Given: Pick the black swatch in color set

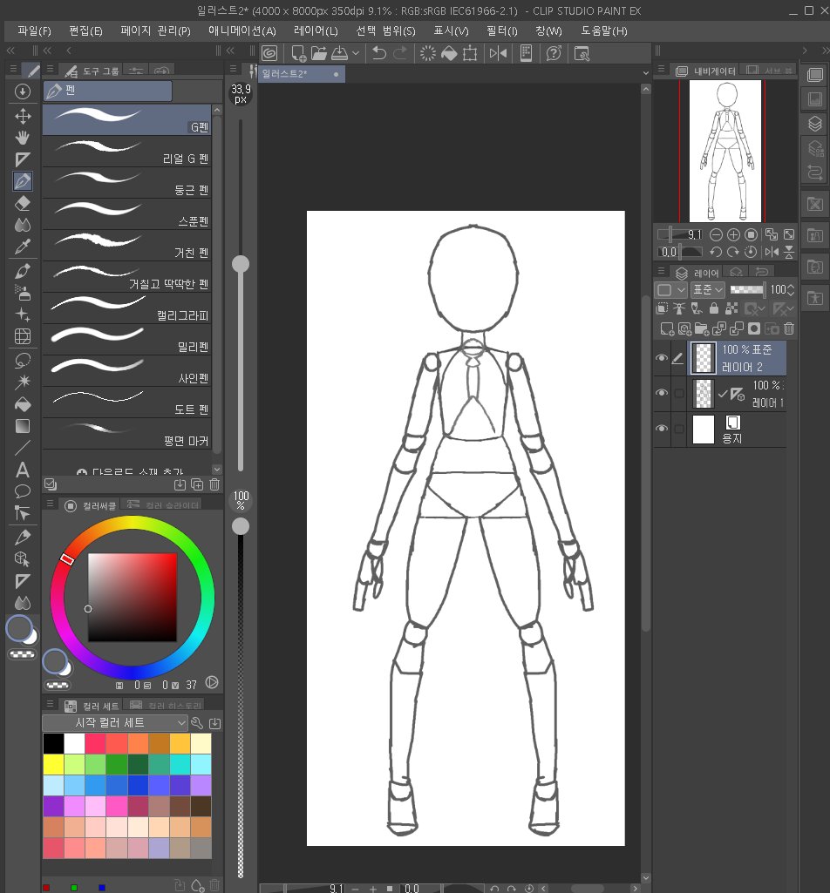Looking at the screenshot, I should (x=53, y=743).
